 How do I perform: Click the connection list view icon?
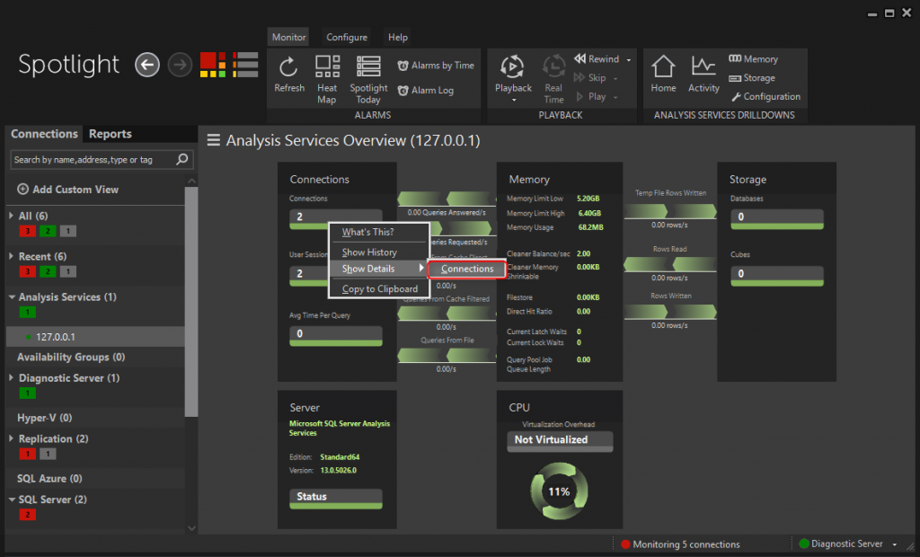(x=245, y=65)
